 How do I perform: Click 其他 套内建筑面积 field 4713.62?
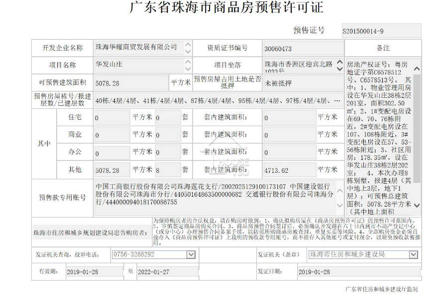coord(289,170)
